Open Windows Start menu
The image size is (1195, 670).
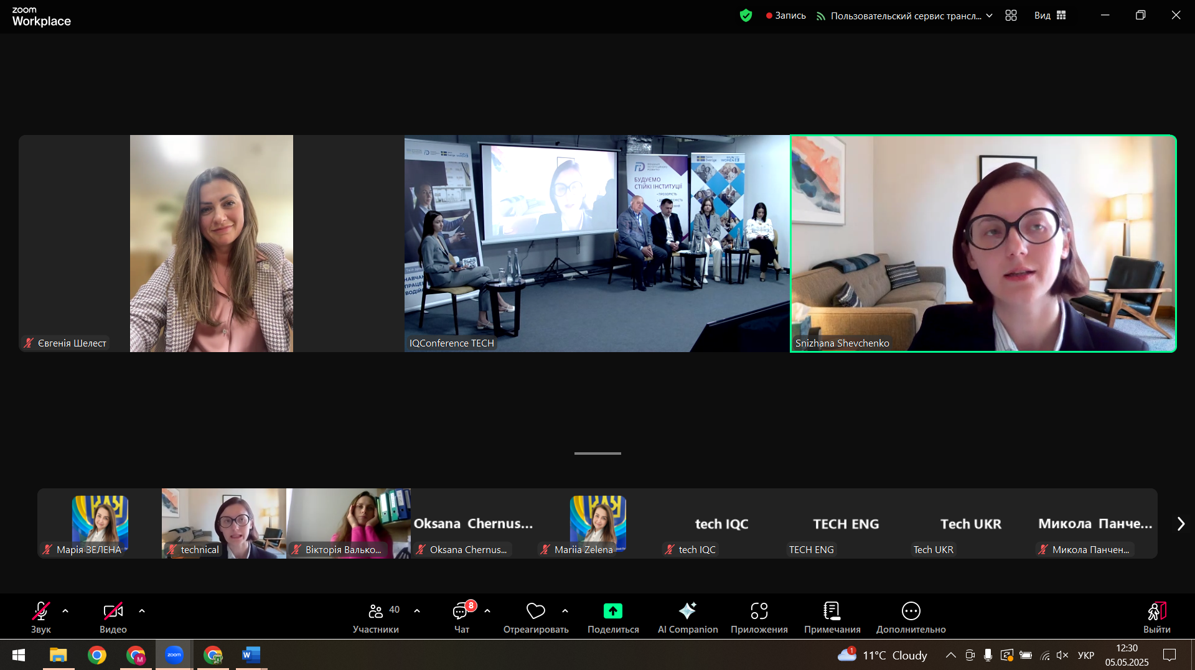coord(19,655)
